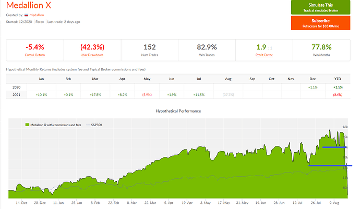Toggle the Medallion X green legend swatch
360x209 pixels.
[x=27, y=125]
